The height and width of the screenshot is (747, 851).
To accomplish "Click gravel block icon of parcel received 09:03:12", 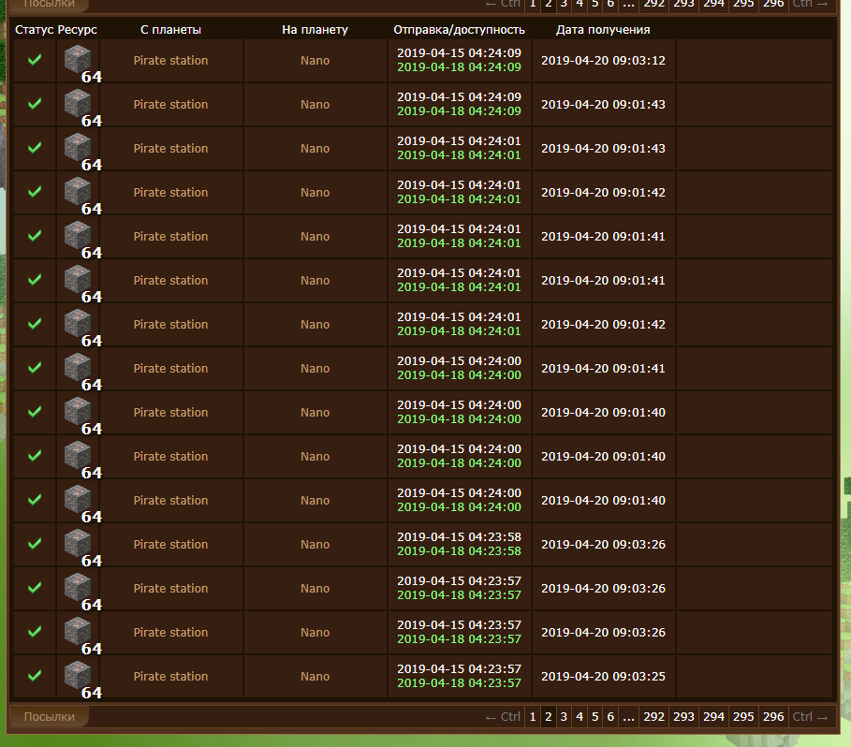I will point(78,60).
